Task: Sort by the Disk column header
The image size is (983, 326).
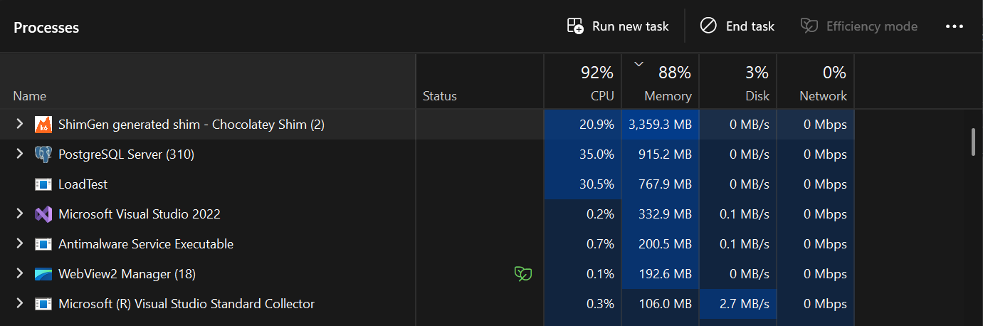Action: pyautogui.click(x=737, y=81)
